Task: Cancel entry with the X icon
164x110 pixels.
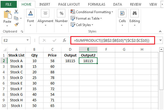Action: (44, 40)
